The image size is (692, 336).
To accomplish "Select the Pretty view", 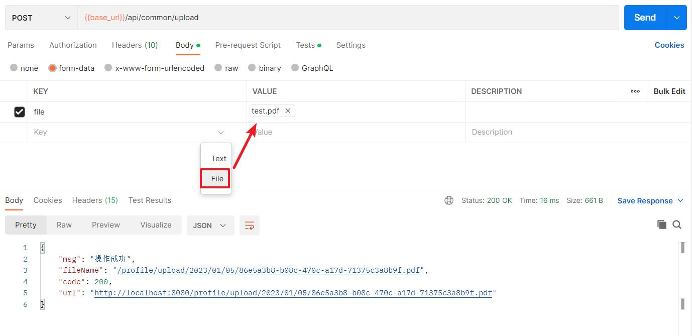I will (26, 225).
